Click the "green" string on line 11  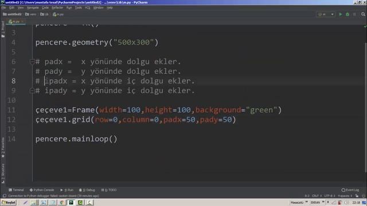[x=261, y=110]
